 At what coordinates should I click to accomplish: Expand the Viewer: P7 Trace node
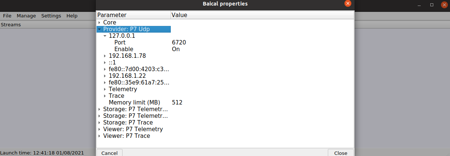click(x=99, y=136)
